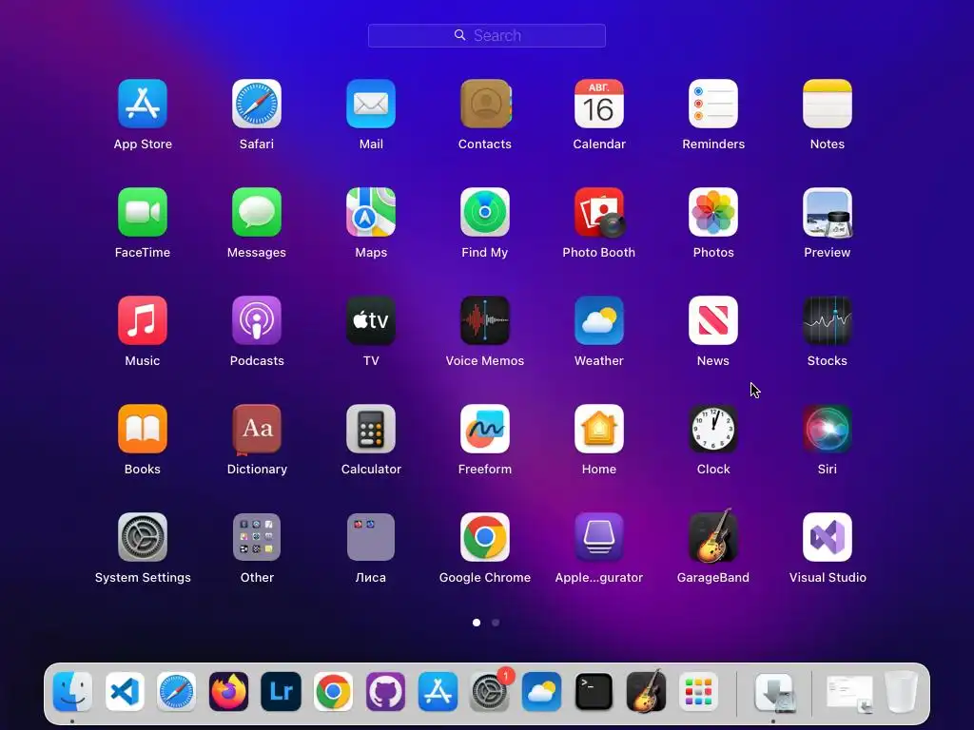Launch Voice Memos
Image resolution: width=974 pixels, height=730 pixels.
click(485, 320)
